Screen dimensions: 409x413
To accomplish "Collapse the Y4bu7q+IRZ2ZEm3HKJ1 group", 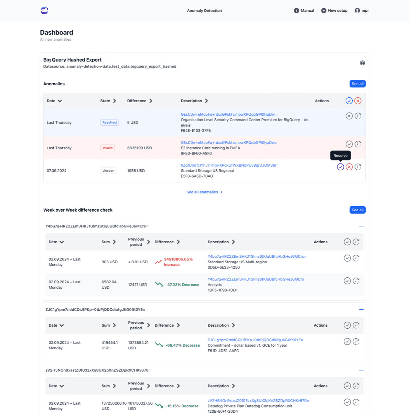I will click(x=361, y=226).
